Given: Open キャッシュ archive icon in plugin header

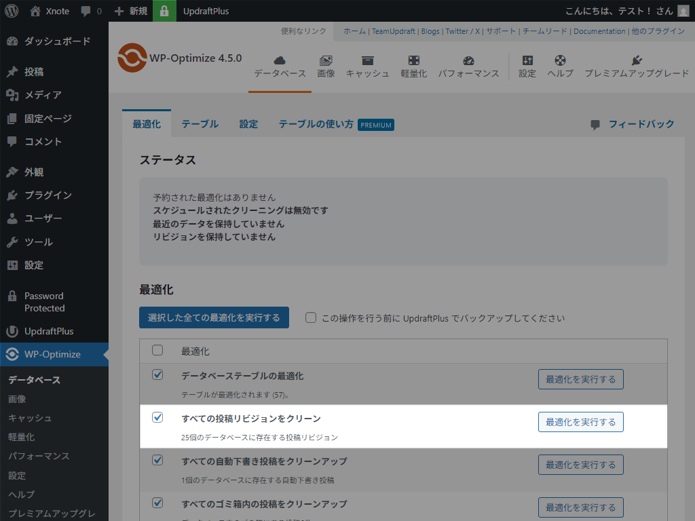Looking at the screenshot, I should click(x=367, y=60).
